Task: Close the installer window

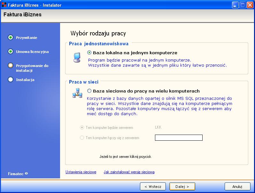Action: (250, 5)
